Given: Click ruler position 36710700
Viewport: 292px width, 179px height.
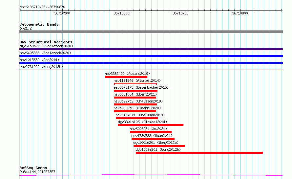Looking at the screenshot, I should (181, 13).
